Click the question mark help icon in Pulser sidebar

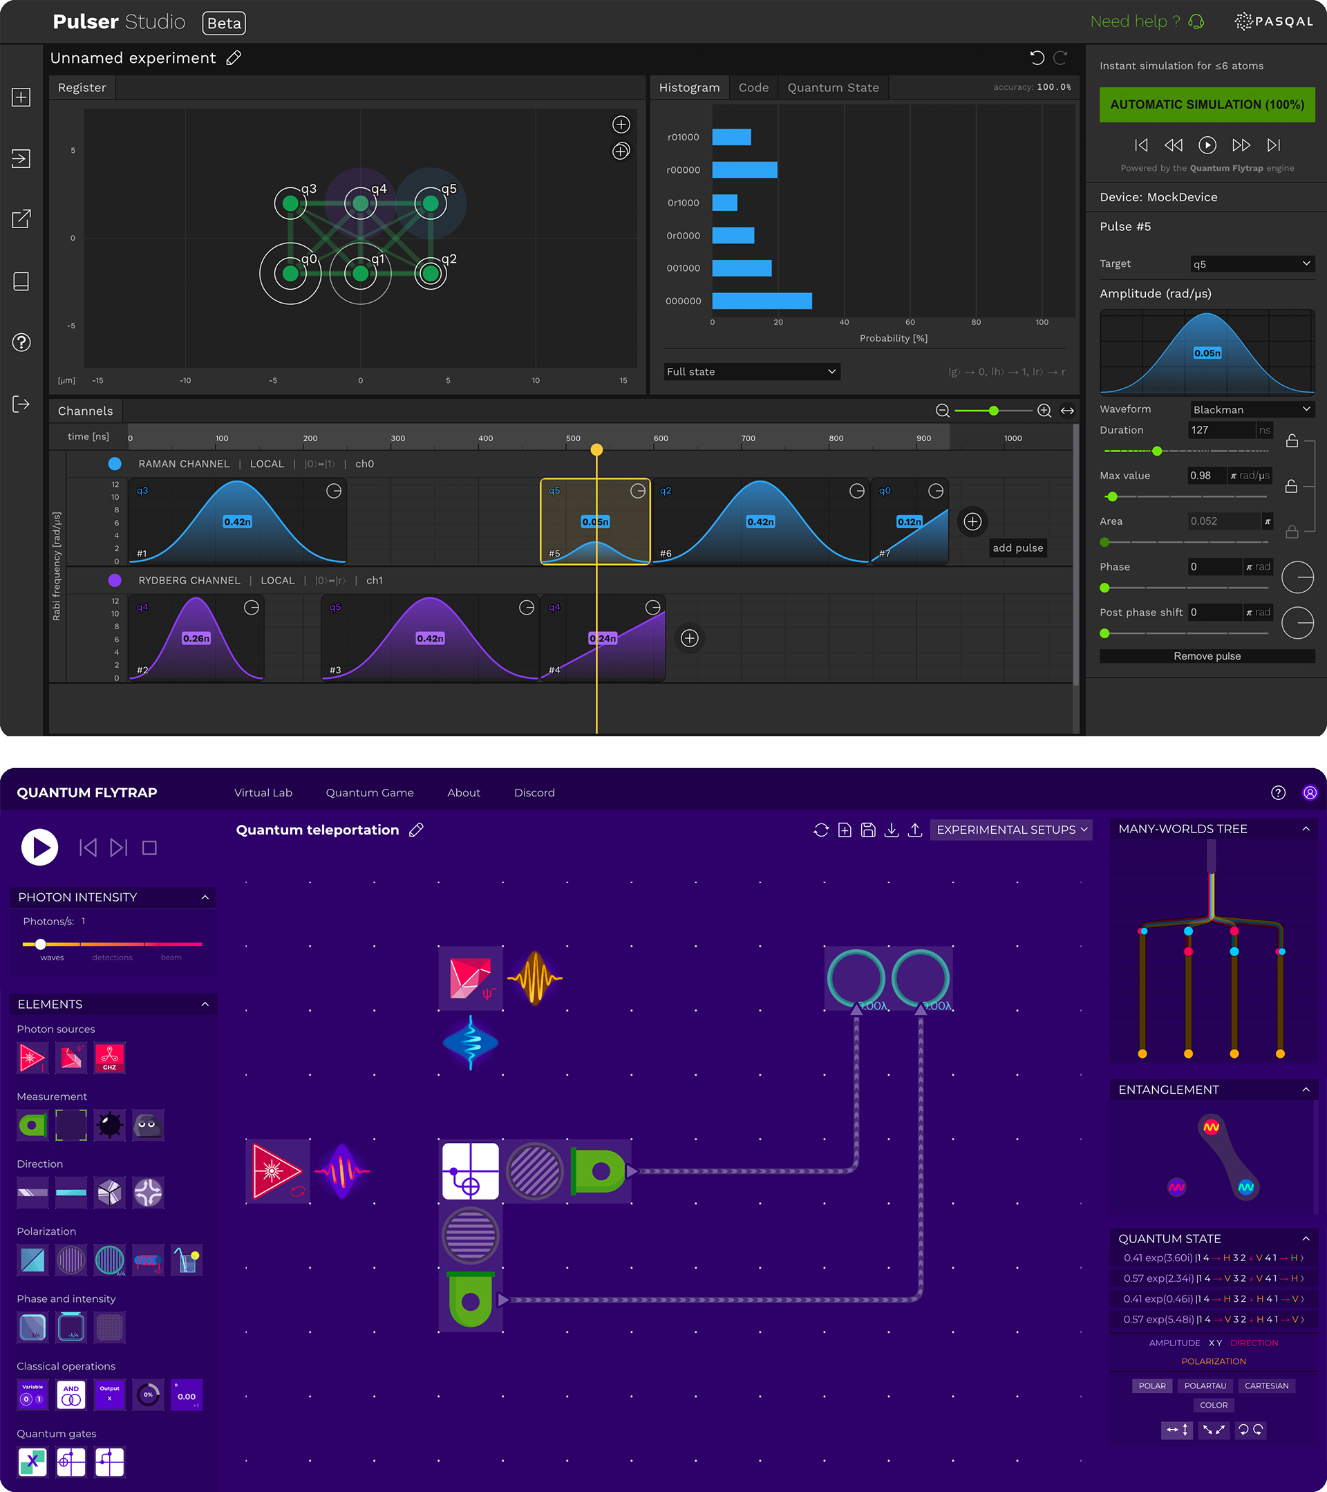pos(21,342)
